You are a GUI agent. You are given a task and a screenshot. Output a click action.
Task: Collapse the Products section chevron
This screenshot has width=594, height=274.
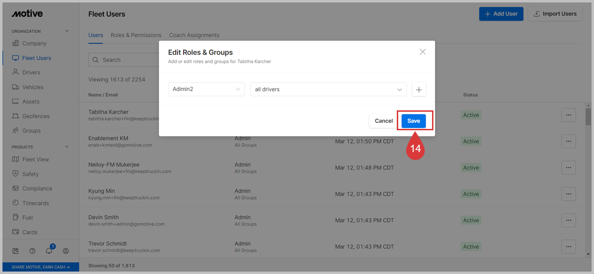point(67,147)
